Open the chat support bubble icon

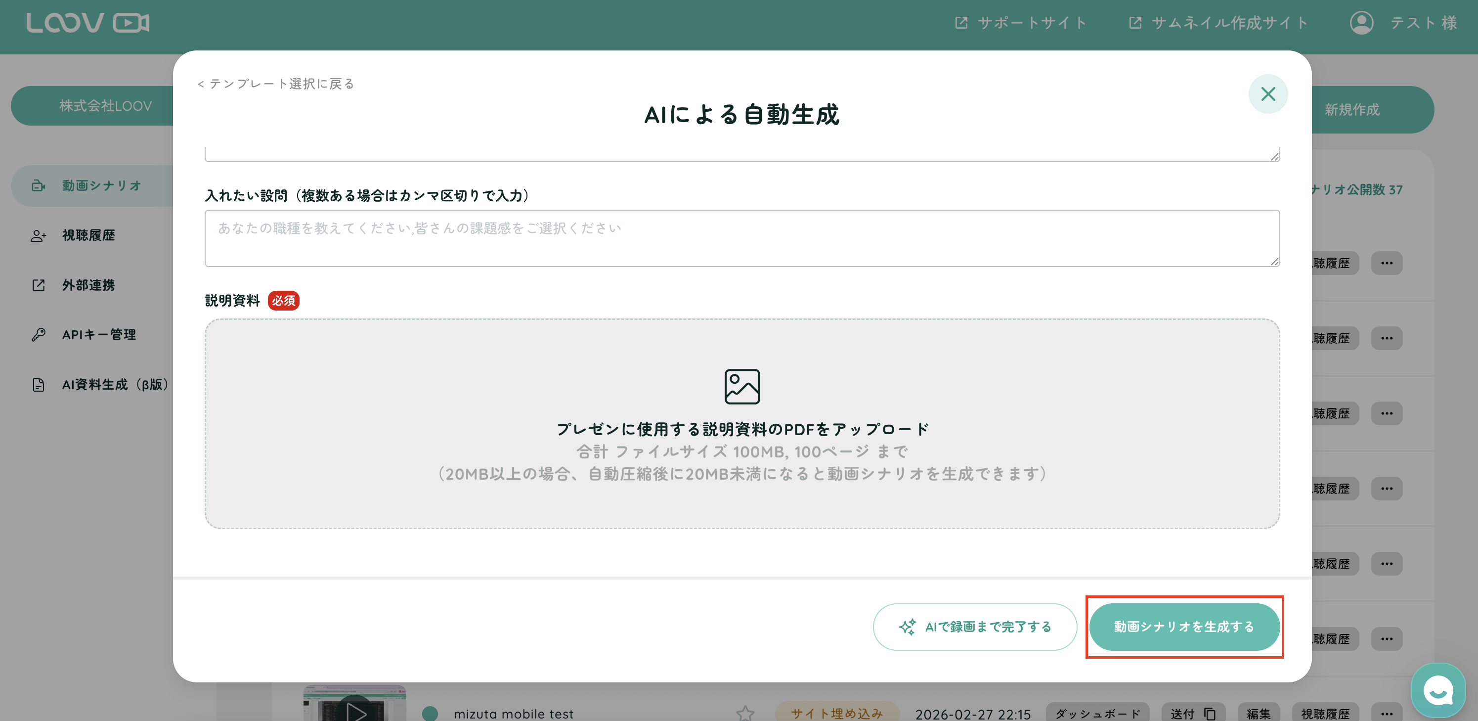1437,690
